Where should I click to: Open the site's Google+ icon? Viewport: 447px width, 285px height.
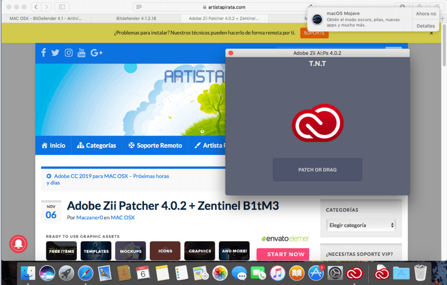[x=96, y=53]
